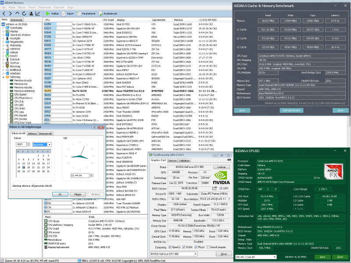Viewport: 351px width, 263px height.
Task: Click Save in Cache & Memory Benchmark window
Action: click(242, 110)
